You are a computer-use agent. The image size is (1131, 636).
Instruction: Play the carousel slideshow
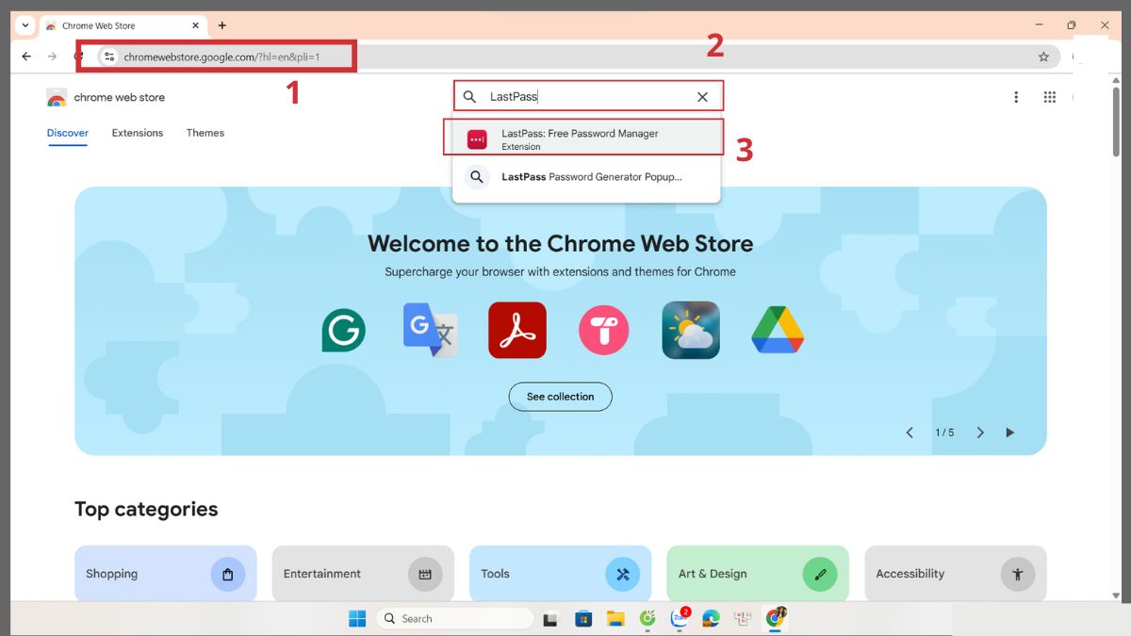click(x=1010, y=432)
